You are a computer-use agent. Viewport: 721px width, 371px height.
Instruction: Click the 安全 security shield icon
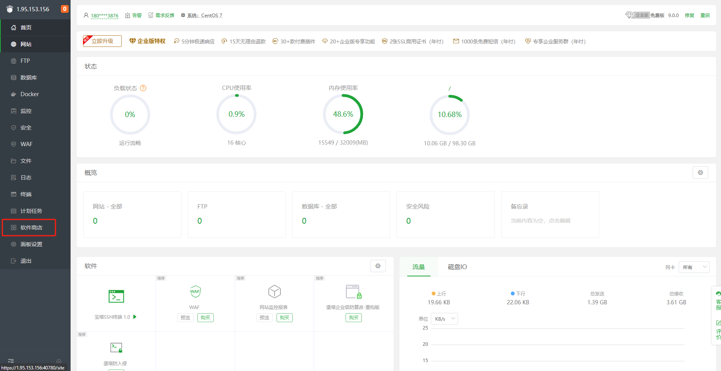14,128
